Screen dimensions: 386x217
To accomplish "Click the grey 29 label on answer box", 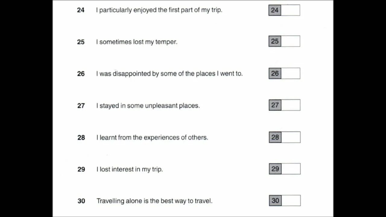I will click(275, 169).
